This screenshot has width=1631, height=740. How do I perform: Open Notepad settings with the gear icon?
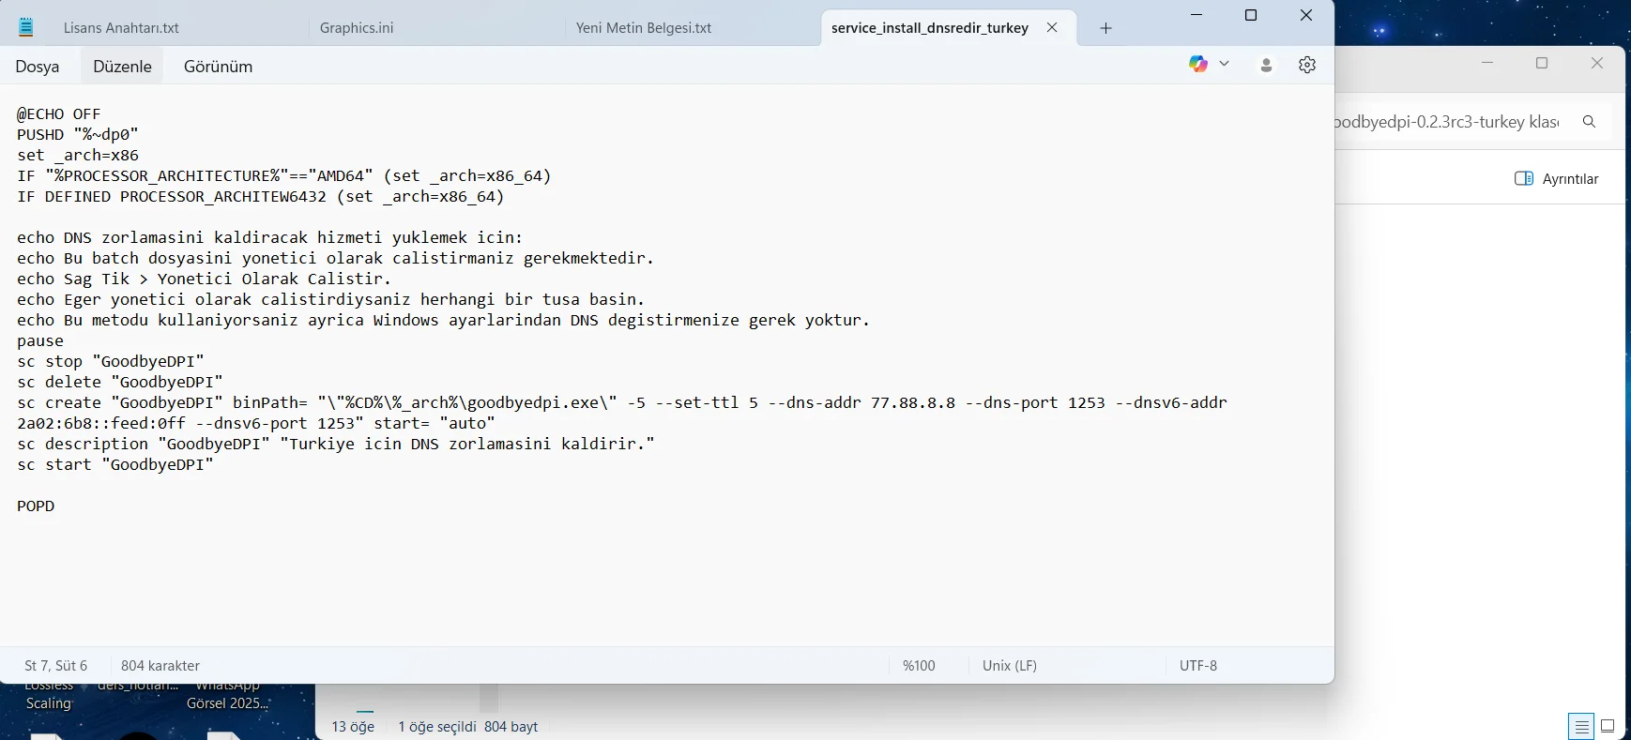(1307, 65)
